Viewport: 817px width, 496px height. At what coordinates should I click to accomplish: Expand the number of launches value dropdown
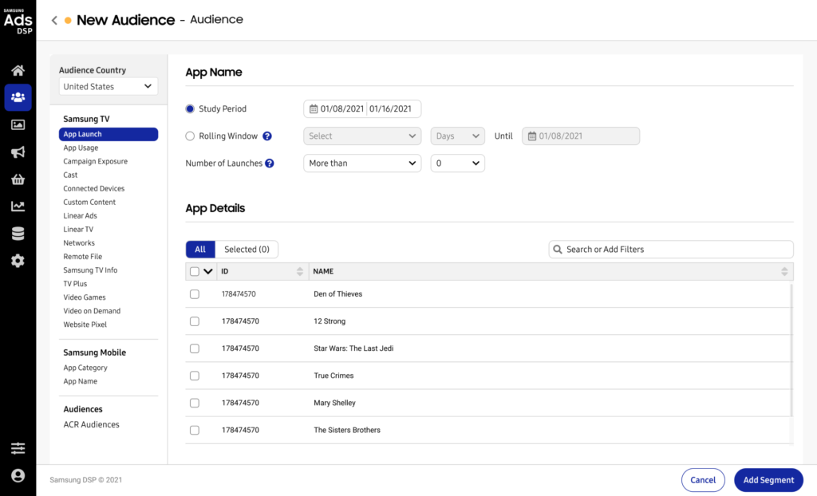coord(457,163)
